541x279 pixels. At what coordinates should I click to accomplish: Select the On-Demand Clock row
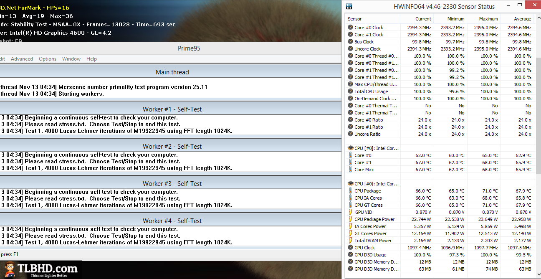click(440, 99)
